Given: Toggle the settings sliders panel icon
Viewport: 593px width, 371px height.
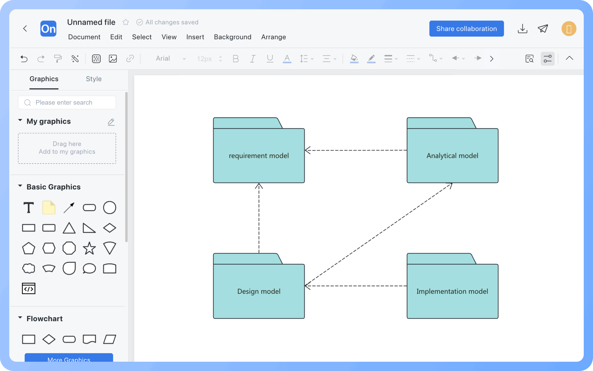Looking at the screenshot, I should pos(548,58).
